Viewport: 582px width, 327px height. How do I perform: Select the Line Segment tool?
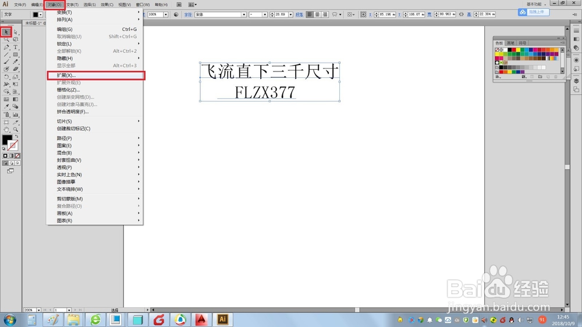click(6, 55)
